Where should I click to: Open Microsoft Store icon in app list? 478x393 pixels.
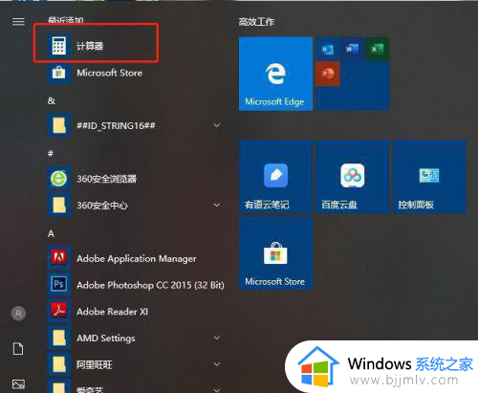pyautogui.click(x=59, y=73)
